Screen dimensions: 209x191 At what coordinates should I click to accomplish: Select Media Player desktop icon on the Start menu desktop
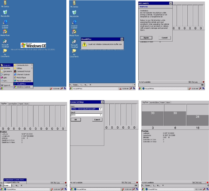pos(5,33)
